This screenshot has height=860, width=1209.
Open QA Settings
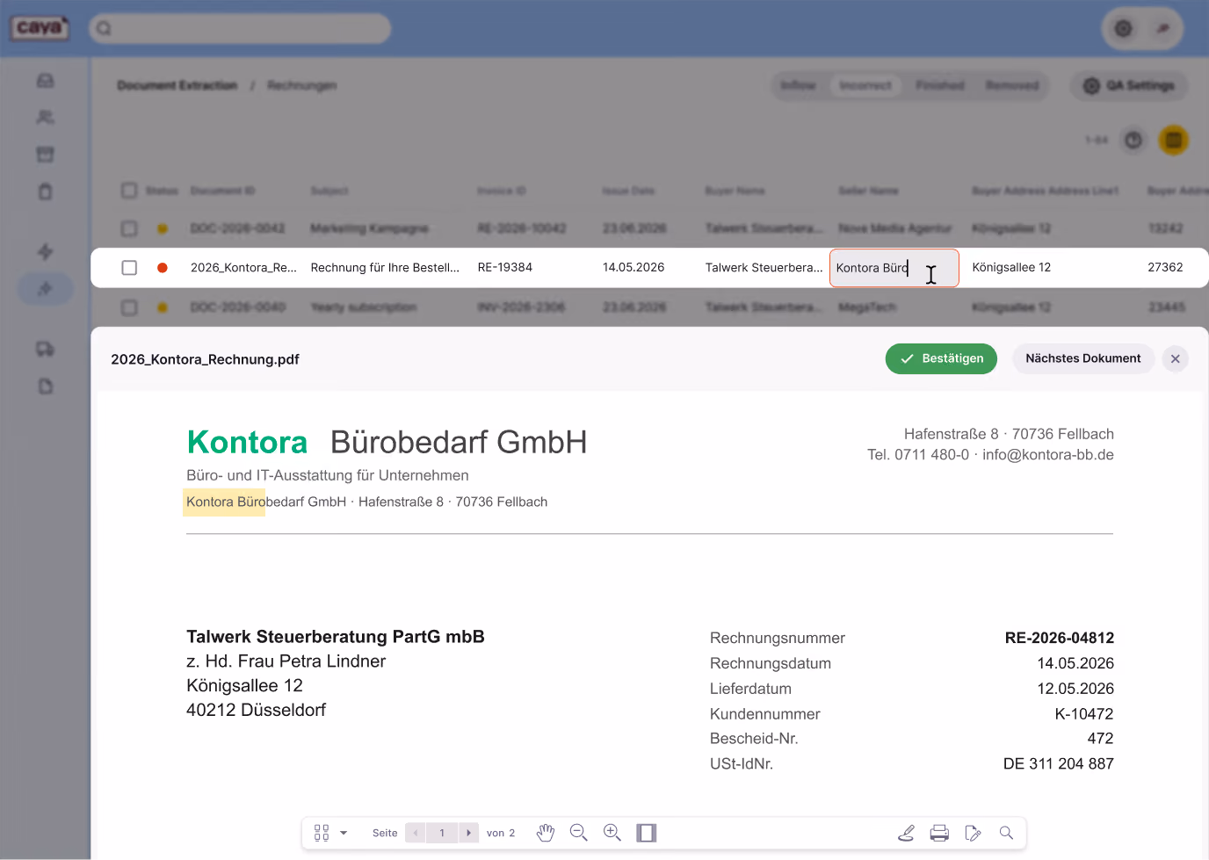pyautogui.click(x=1129, y=85)
